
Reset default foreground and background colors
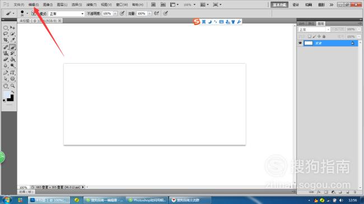point(4,101)
